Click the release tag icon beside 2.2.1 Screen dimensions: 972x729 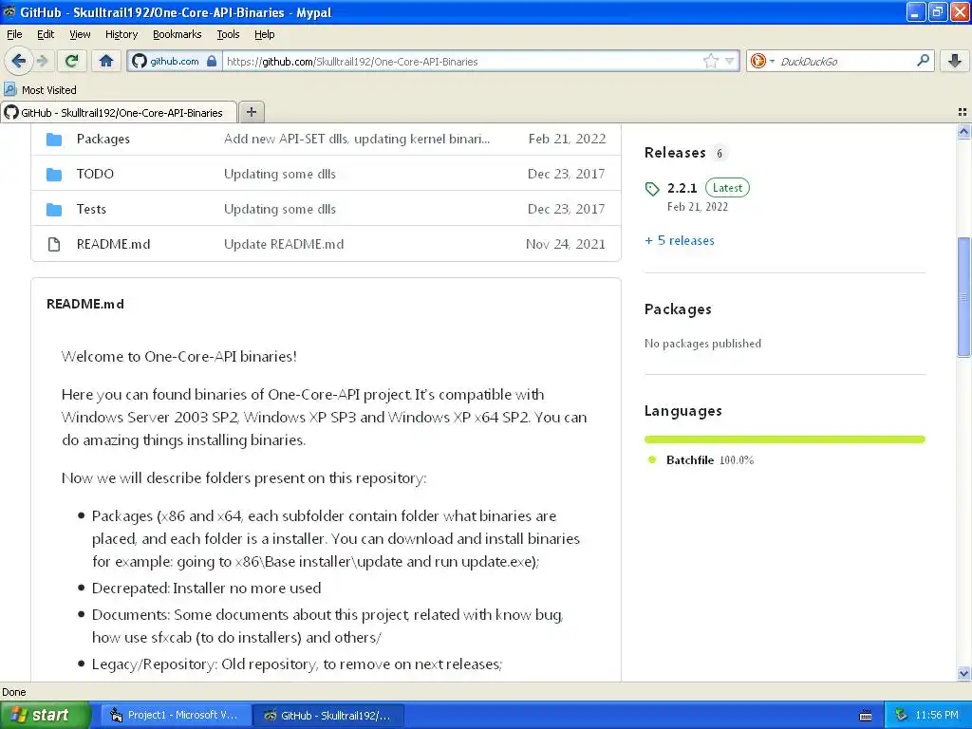(x=652, y=189)
